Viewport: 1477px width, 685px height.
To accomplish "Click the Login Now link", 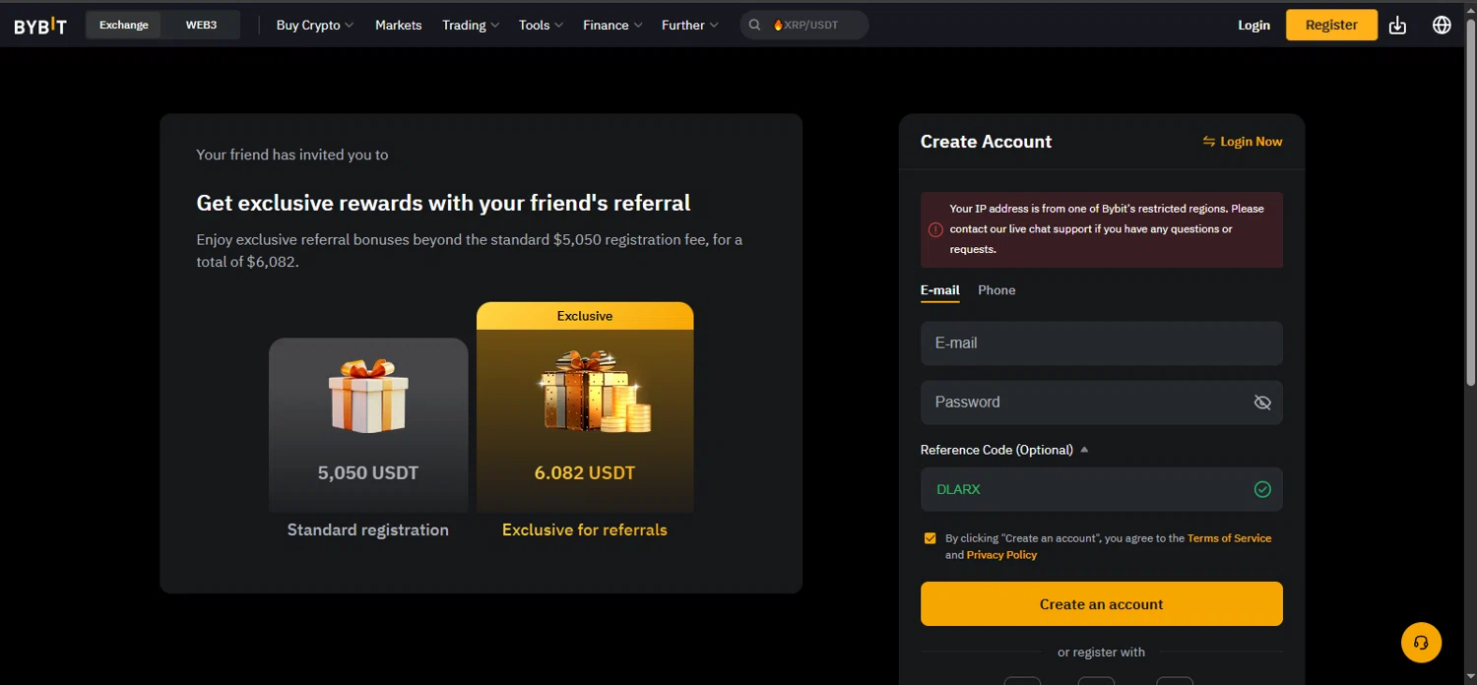I will click(1243, 142).
